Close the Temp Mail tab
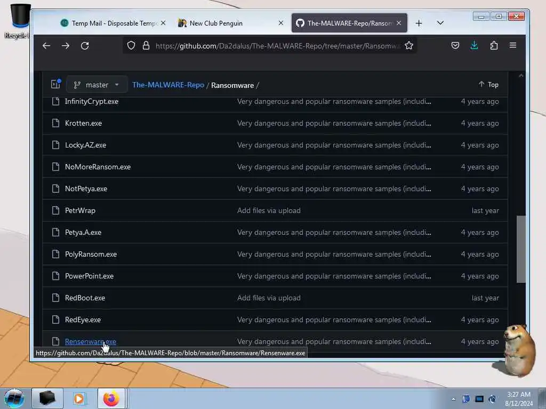546x409 pixels. click(163, 23)
